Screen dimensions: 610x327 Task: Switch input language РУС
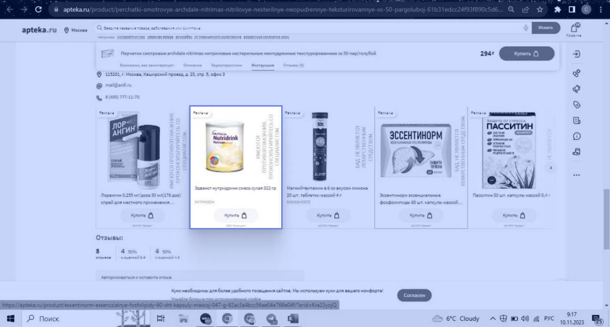tap(549, 318)
